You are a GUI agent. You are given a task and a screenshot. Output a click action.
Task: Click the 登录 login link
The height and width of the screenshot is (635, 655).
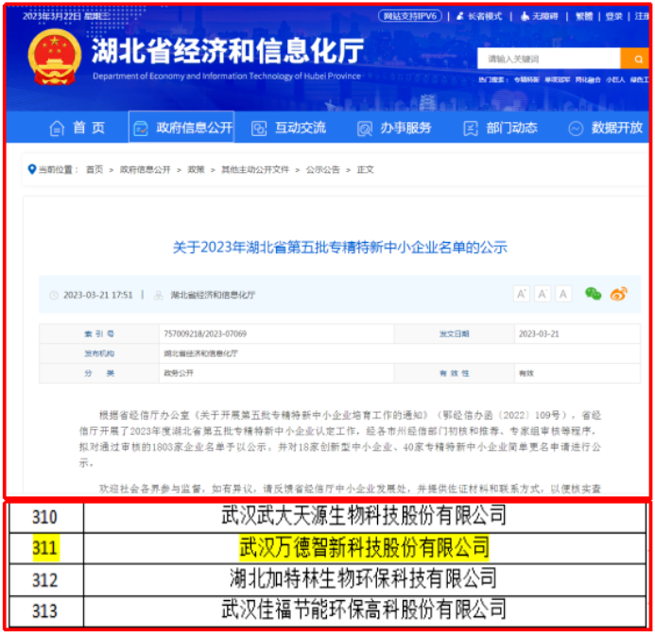point(613,16)
